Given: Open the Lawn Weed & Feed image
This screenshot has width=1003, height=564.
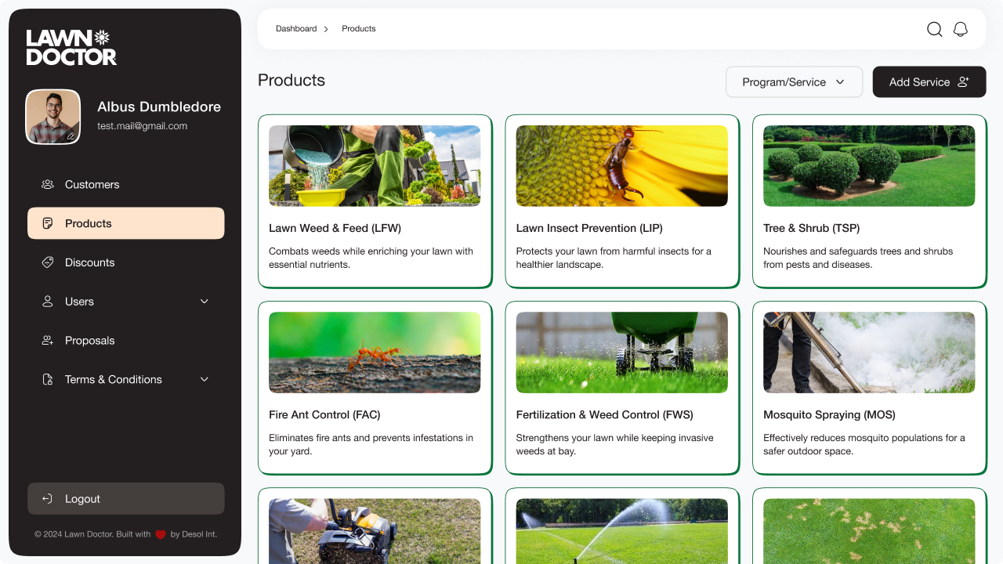Looking at the screenshot, I should tap(375, 166).
